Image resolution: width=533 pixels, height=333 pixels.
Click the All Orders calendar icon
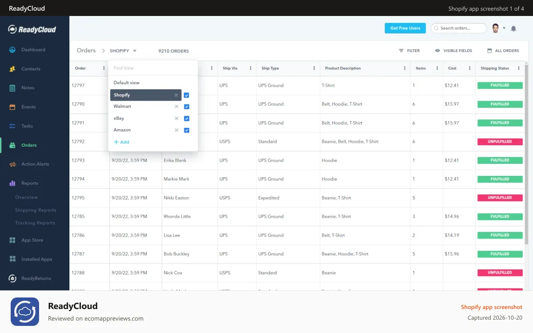pos(489,51)
